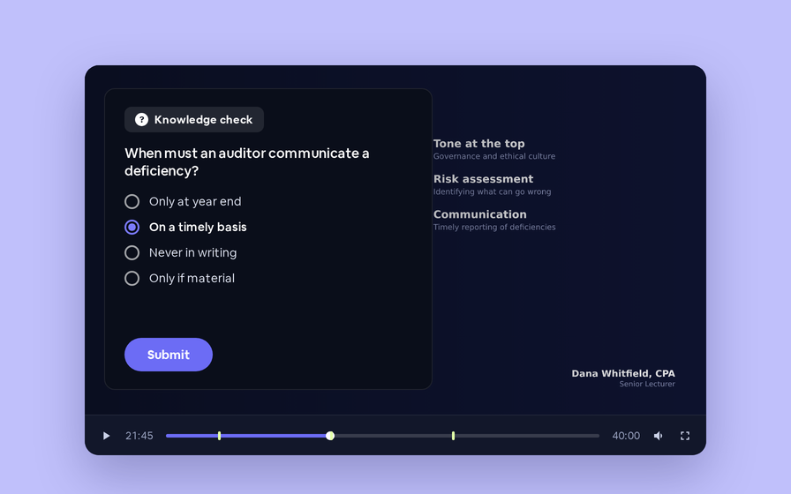The image size is (791, 494).
Task: Click 'Timely reporting of deficiencies' subtitle
Action: tap(494, 227)
